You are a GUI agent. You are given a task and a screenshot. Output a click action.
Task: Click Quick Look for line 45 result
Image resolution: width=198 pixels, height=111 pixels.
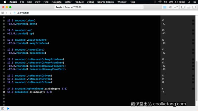coord(193,59)
